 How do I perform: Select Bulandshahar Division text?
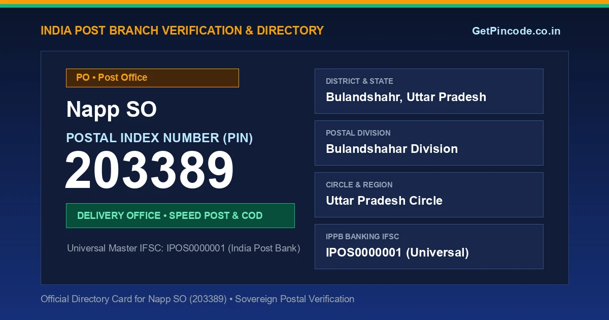(x=392, y=149)
